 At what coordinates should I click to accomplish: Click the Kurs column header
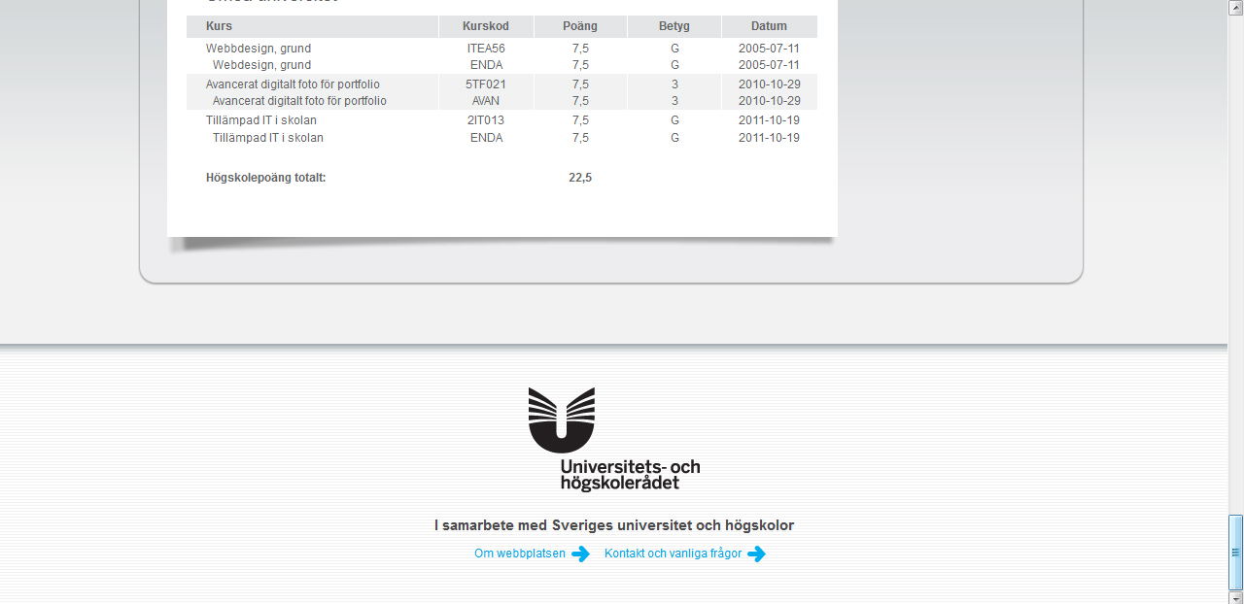(x=219, y=26)
